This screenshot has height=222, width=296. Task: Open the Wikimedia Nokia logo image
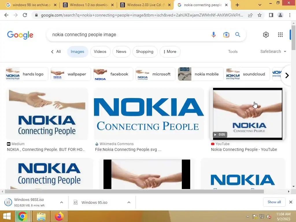point(149,114)
